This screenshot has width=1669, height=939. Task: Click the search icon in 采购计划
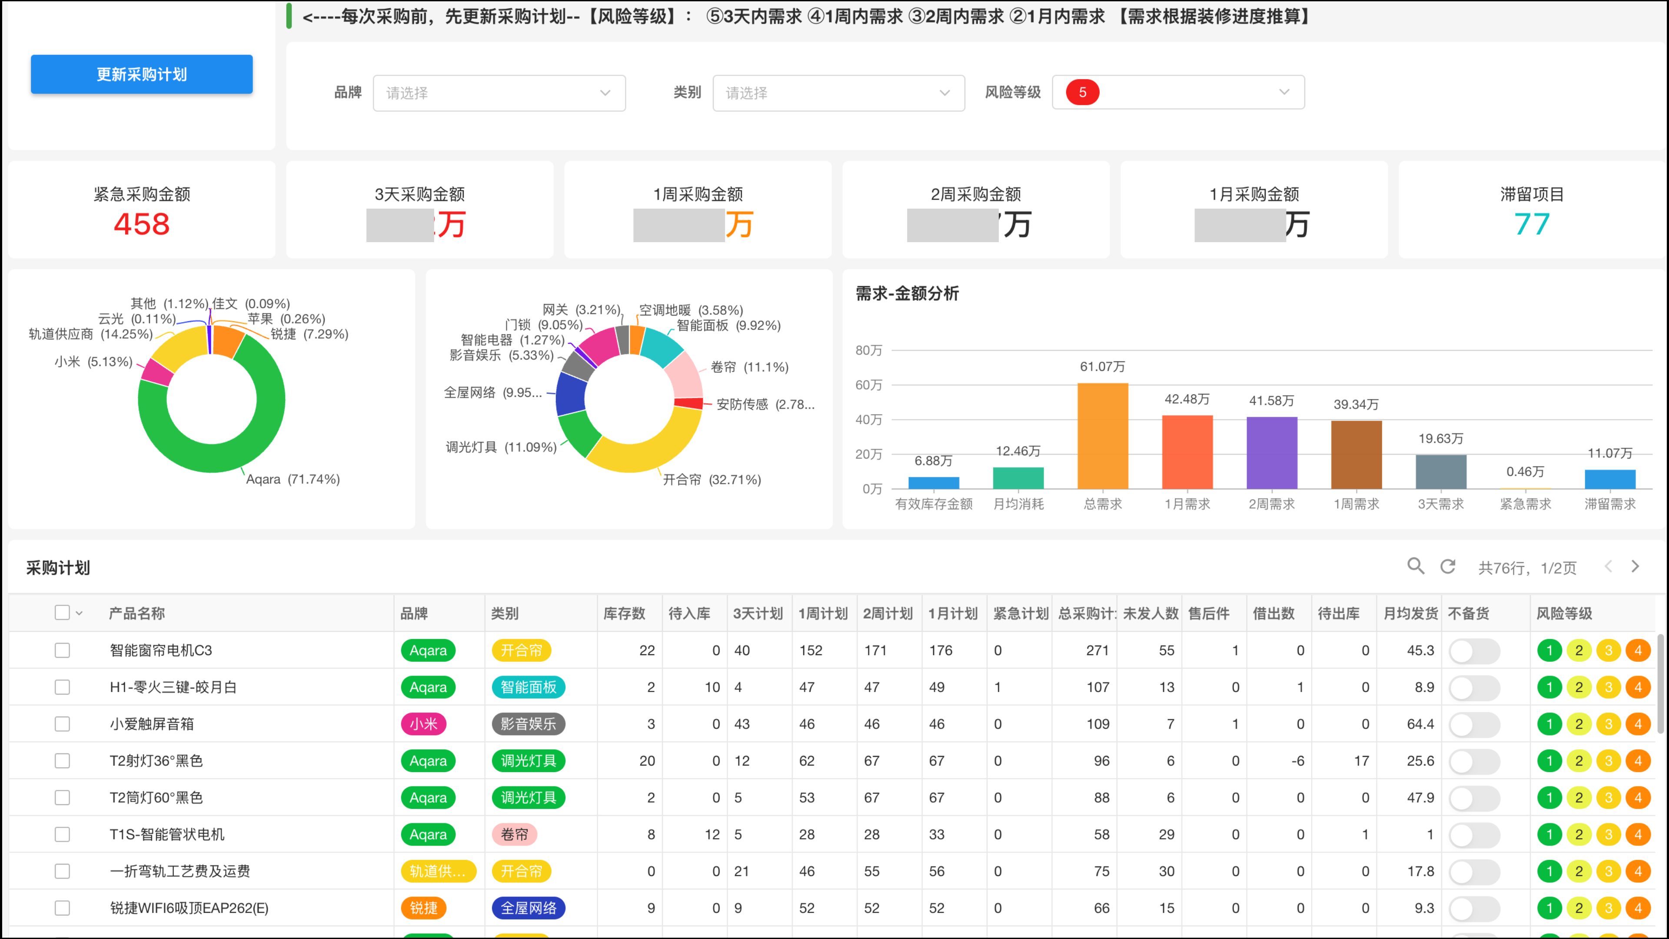point(1416,566)
